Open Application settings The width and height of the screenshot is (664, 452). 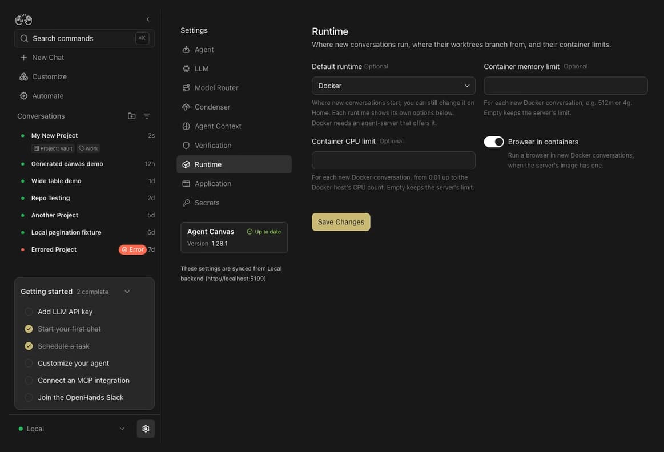(x=234, y=184)
